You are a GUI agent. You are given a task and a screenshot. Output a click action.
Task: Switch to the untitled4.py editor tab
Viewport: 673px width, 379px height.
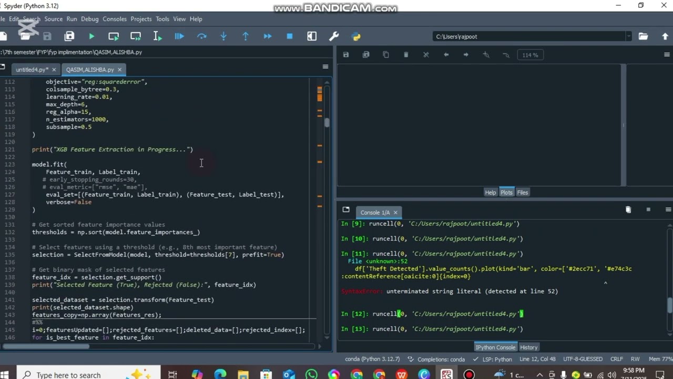(x=32, y=69)
